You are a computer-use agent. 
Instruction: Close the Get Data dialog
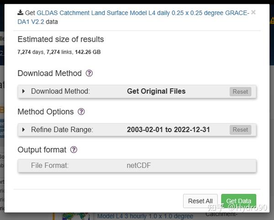(x=253, y=12)
